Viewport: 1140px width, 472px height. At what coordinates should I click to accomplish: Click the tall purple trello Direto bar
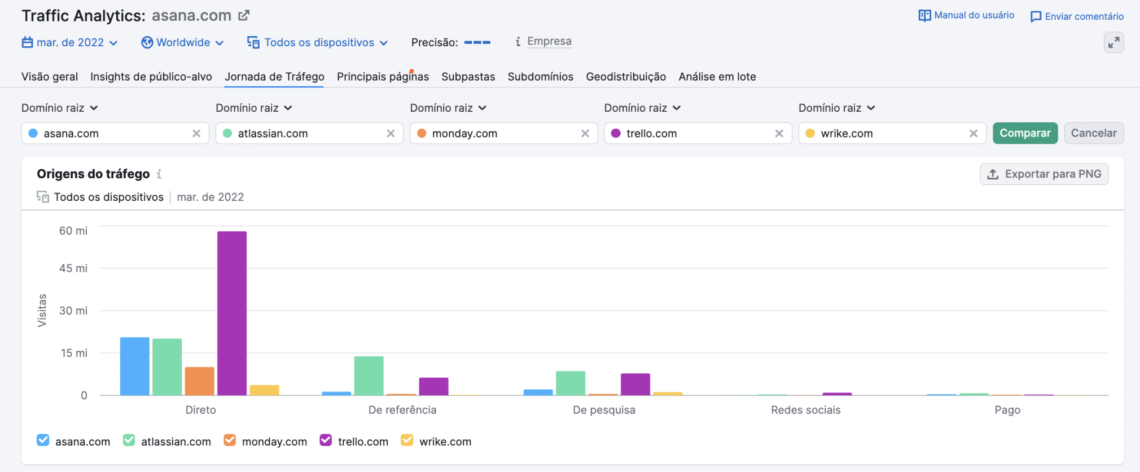coord(232,313)
